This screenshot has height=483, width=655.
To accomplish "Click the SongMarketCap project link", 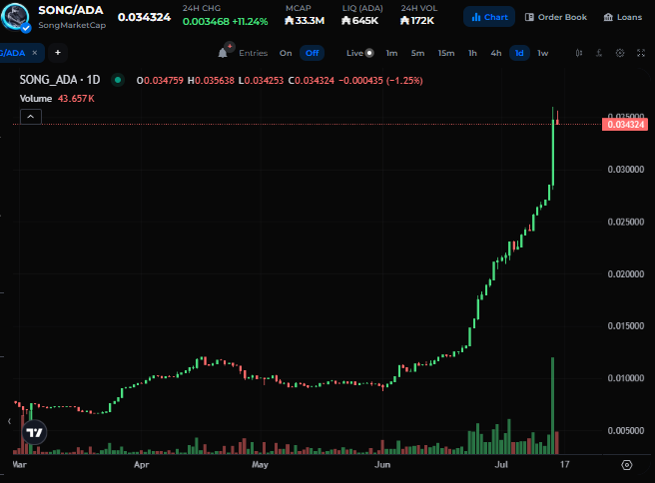I will (x=72, y=25).
